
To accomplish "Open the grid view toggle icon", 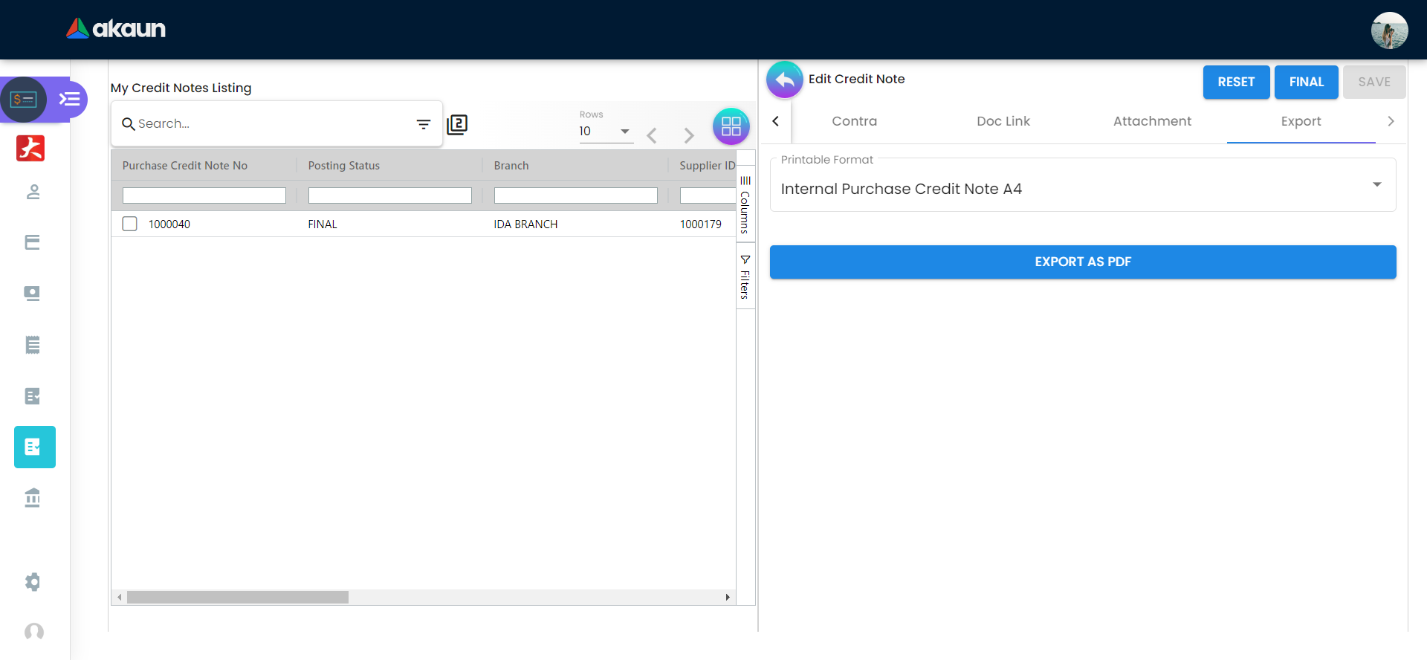I will 731,126.
